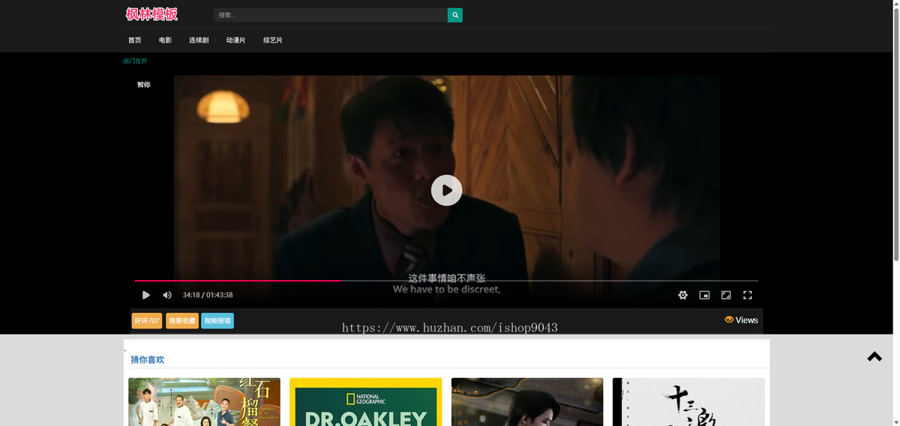
Task: Open the 连续剧 navigation tab
Action: (x=199, y=40)
